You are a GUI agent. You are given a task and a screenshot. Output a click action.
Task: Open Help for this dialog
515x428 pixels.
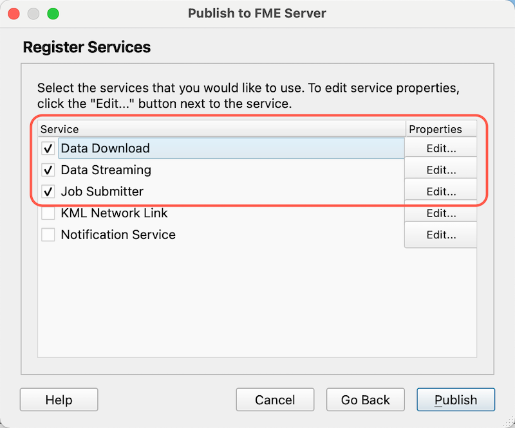pos(59,400)
